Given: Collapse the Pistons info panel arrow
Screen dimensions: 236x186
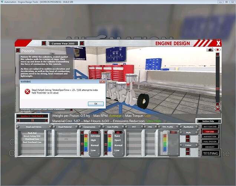Looking at the screenshot, I should click(x=18, y=50).
